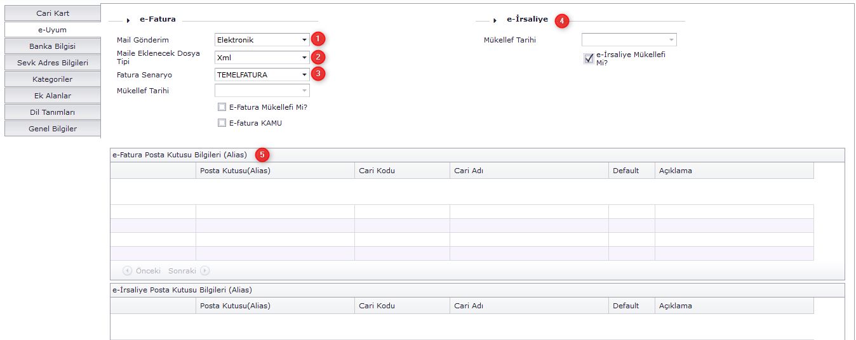Open the Banka Bilgisi tab
The width and height of the screenshot is (856, 340).
(53, 46)
